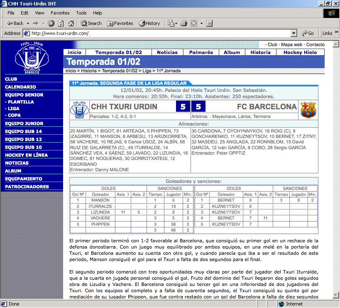The height and width of the screenshot is (308, 340).
Task: Expand the address bar dropdown list
Action: pyautogui.click(x=294, y=33)
